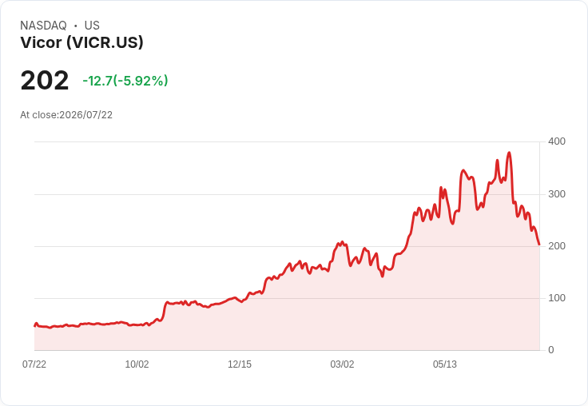Click the 05/13 x-axis date label
588x406 pixels.
click(x=445, y=364)
